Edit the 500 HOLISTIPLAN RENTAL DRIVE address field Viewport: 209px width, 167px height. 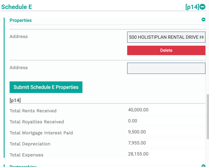pos(166,37)
